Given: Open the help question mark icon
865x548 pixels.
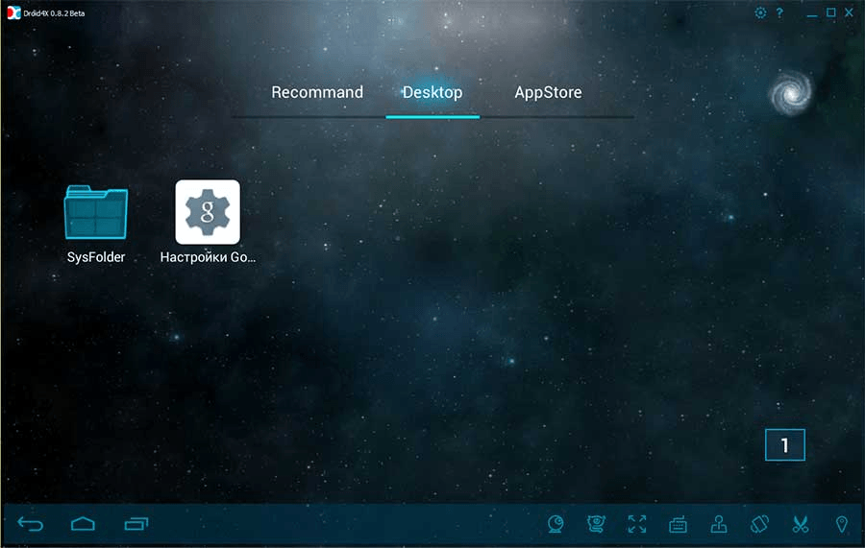Looking at the screenshot, I should tap(779, 12).
